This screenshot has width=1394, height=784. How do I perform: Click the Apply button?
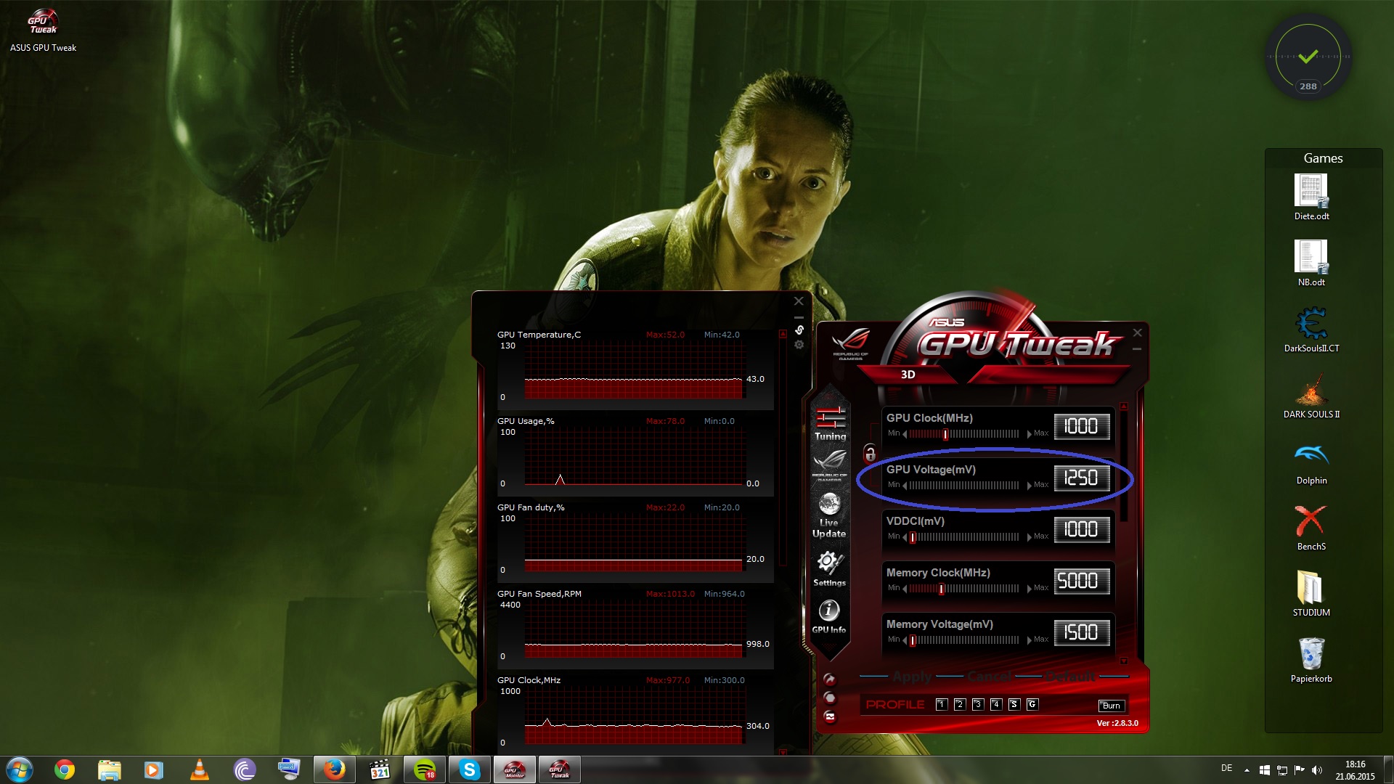pyautogui.click(x=912, y=677)
